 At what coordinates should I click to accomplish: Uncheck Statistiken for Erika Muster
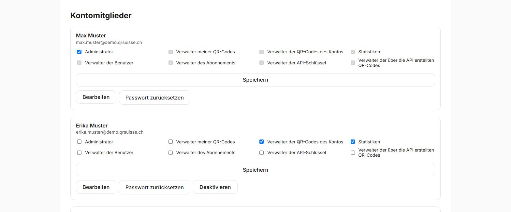tap(353, 142)
